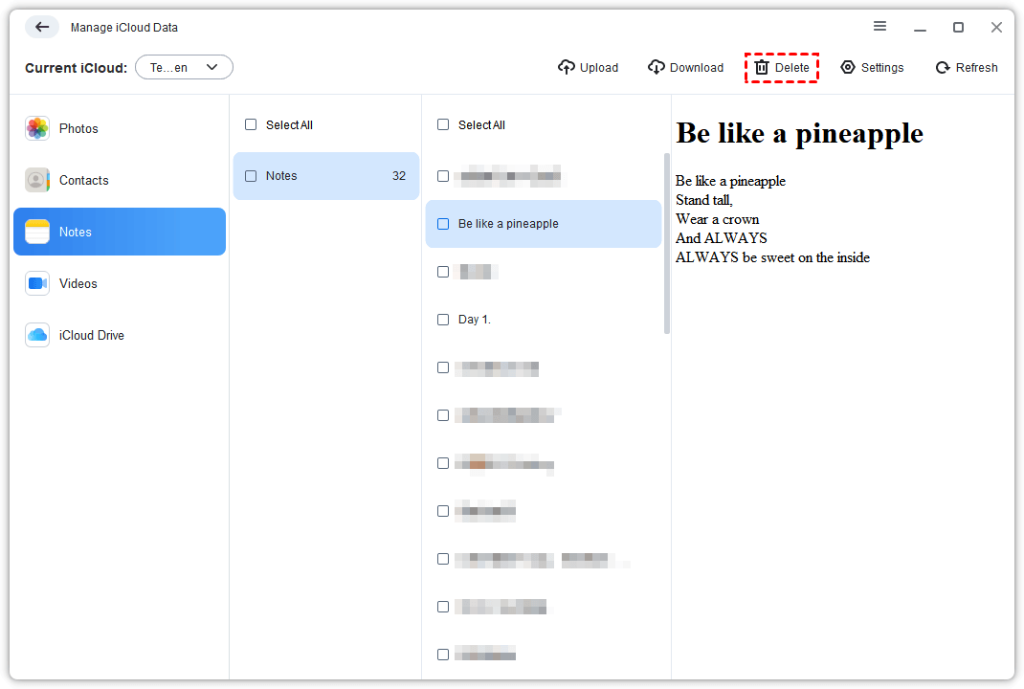Open the hamburger menu icon
Viewport: 1024px width, 689px height.
pyautogui.click(x=879, y=26)
